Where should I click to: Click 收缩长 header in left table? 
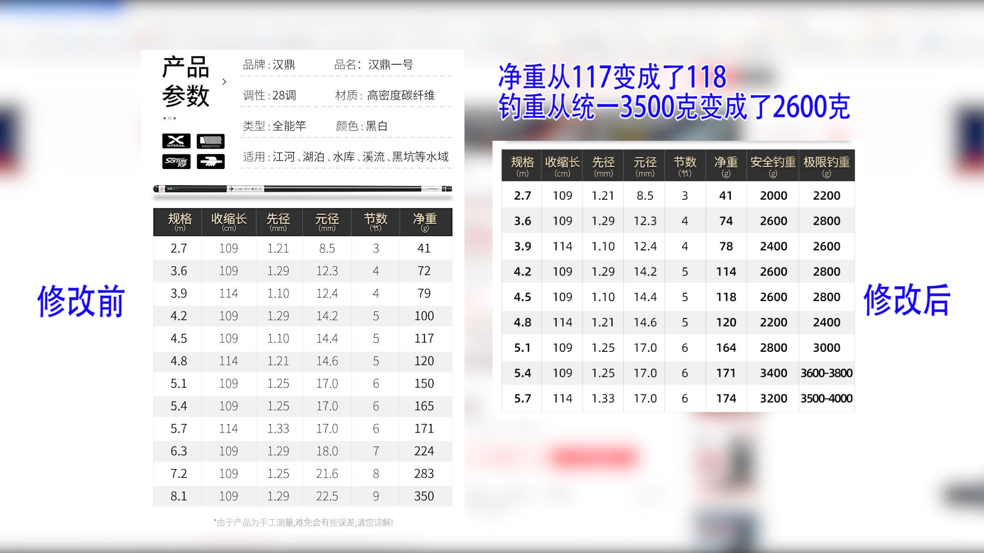229,222
